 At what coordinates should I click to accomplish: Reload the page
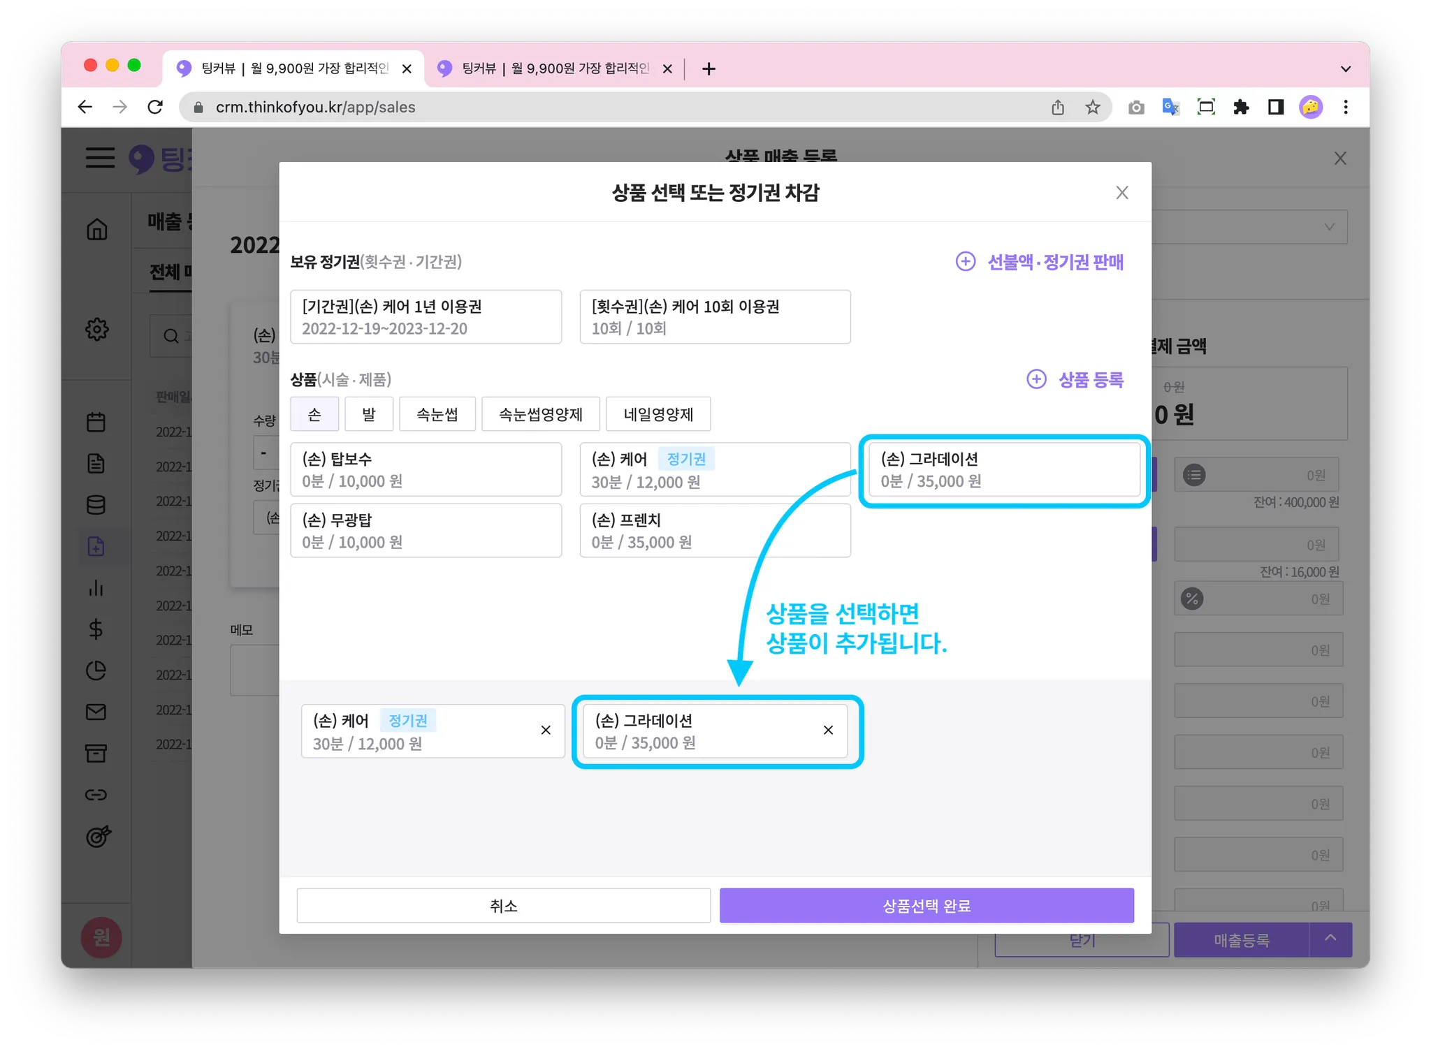click(155, 107)
